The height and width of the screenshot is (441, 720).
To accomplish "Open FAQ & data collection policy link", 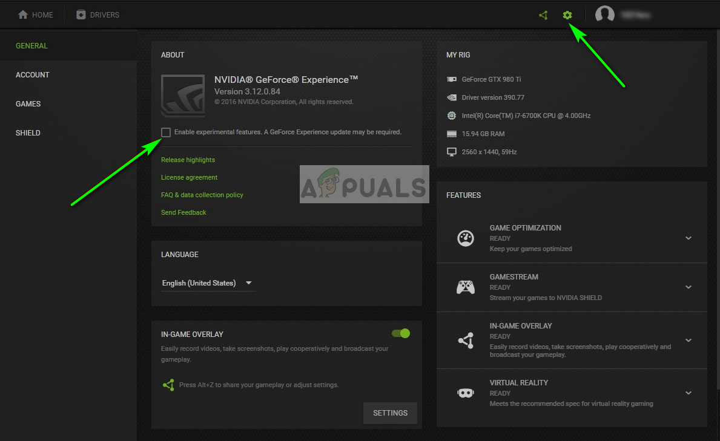I will 202,195.
